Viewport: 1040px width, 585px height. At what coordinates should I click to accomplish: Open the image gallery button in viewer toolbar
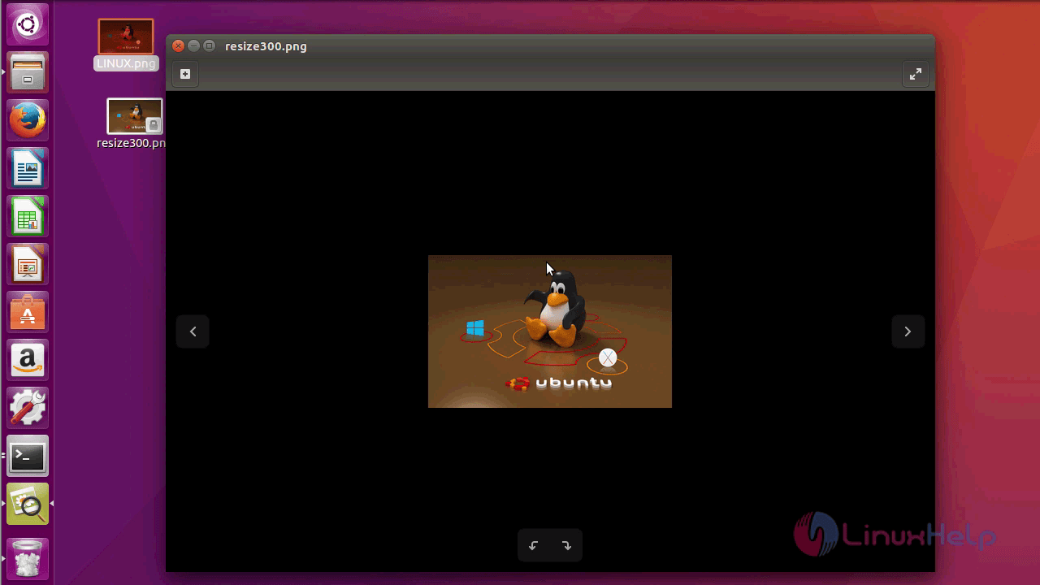click(185, 74)
